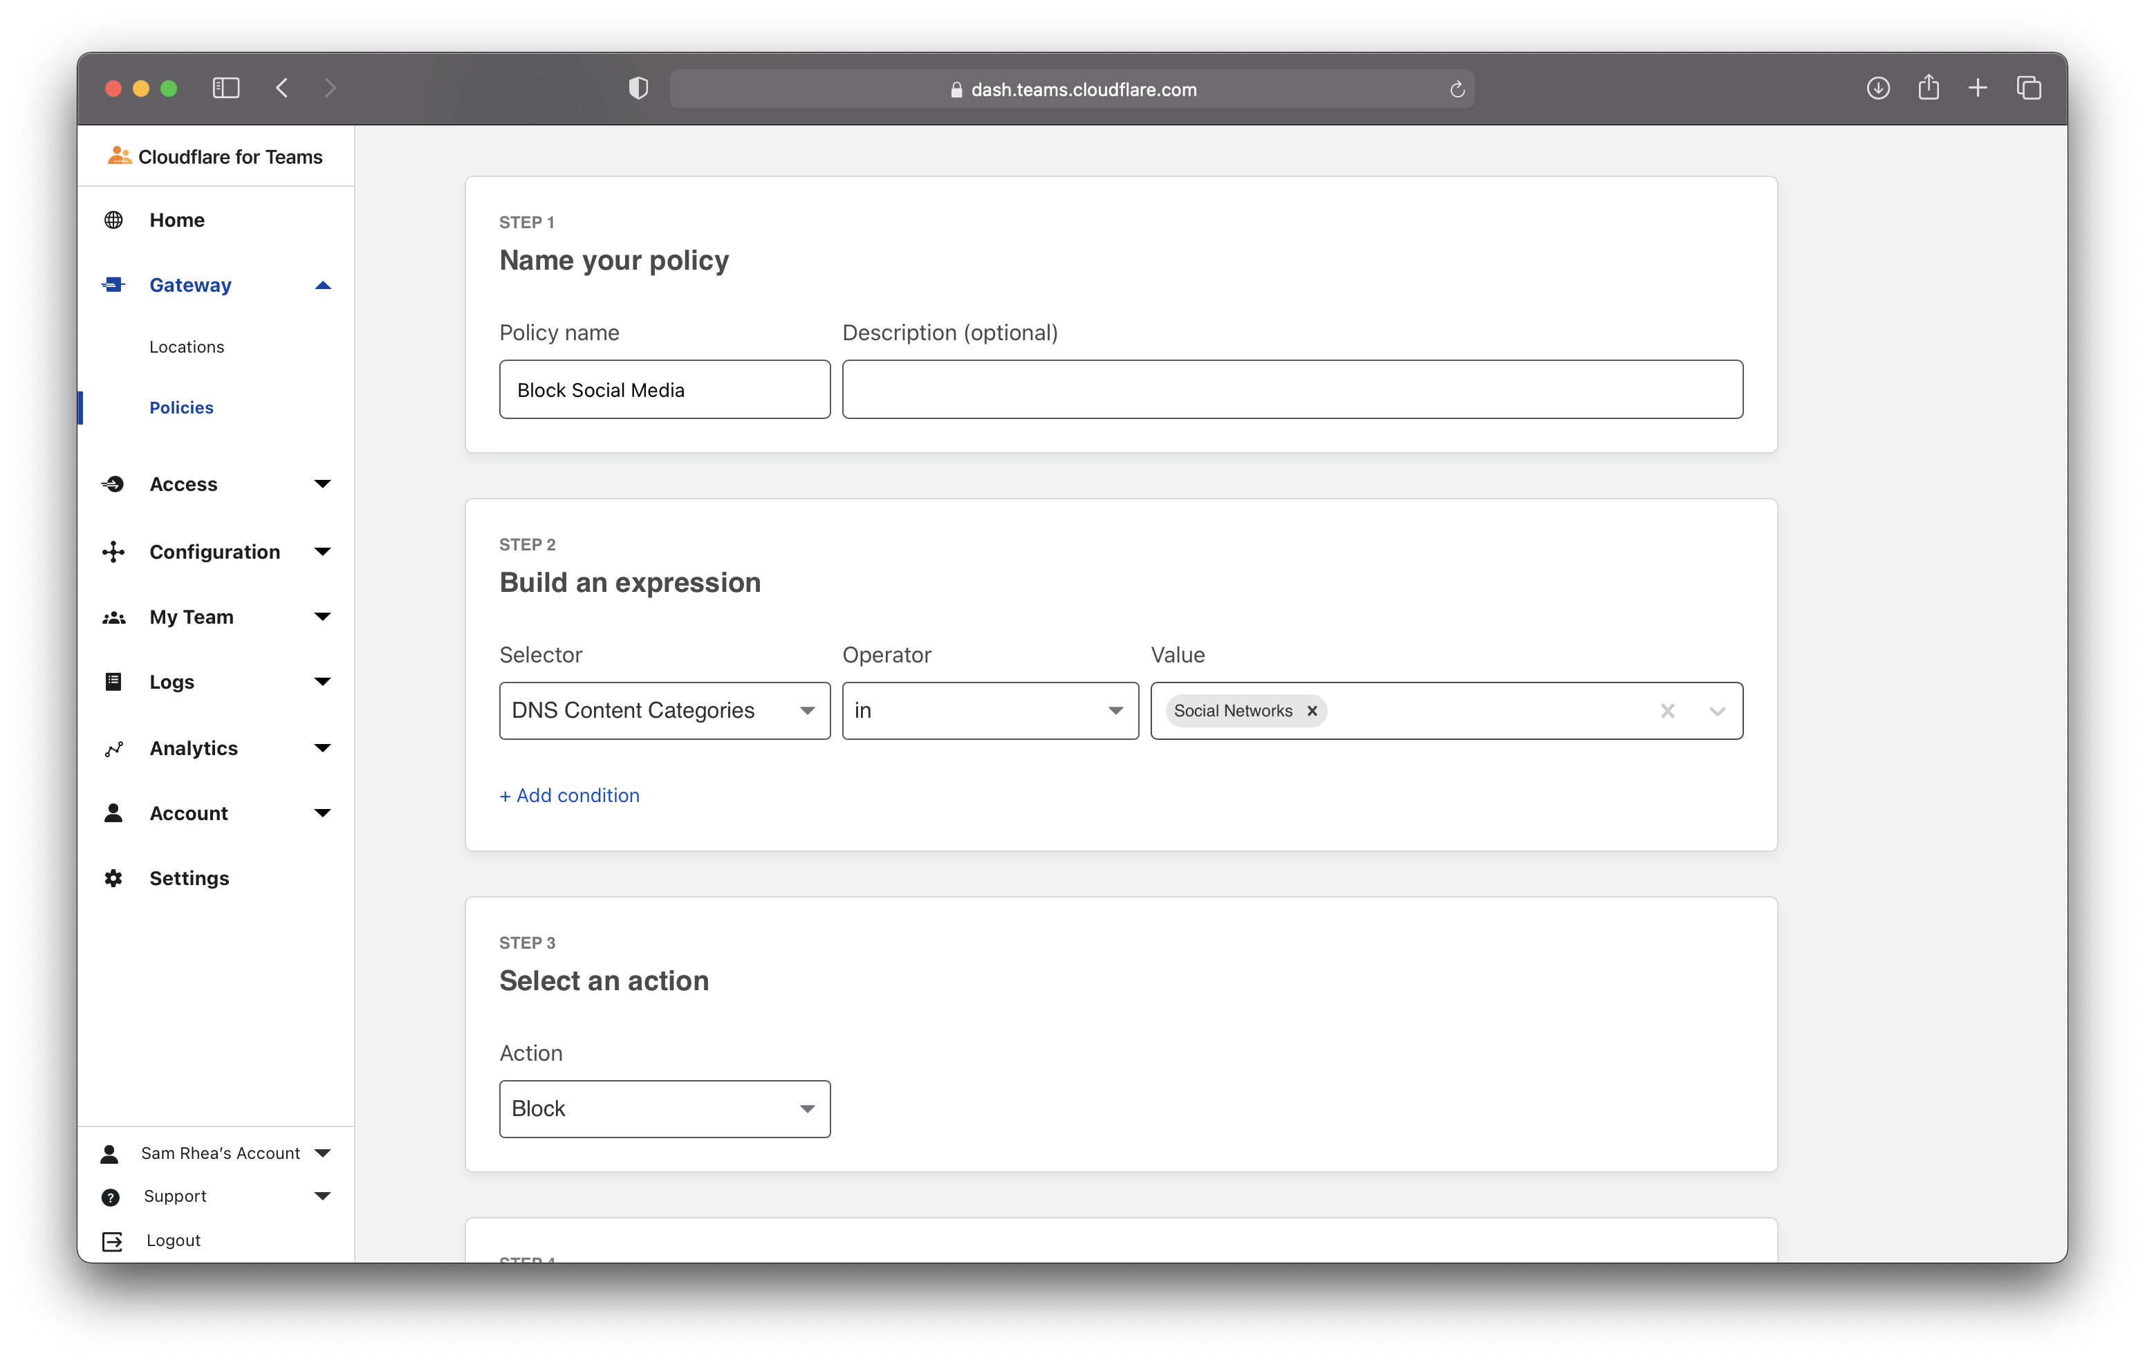Reload the page with the refresh icon
2145x1365 pixels.
coord(1456,89)
